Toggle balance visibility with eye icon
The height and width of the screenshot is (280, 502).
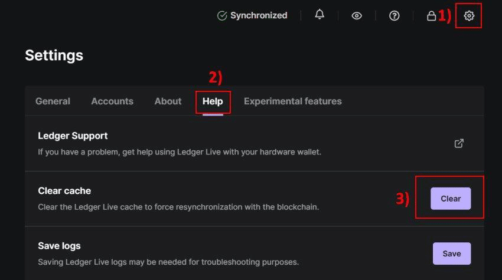tap(357, 16)
